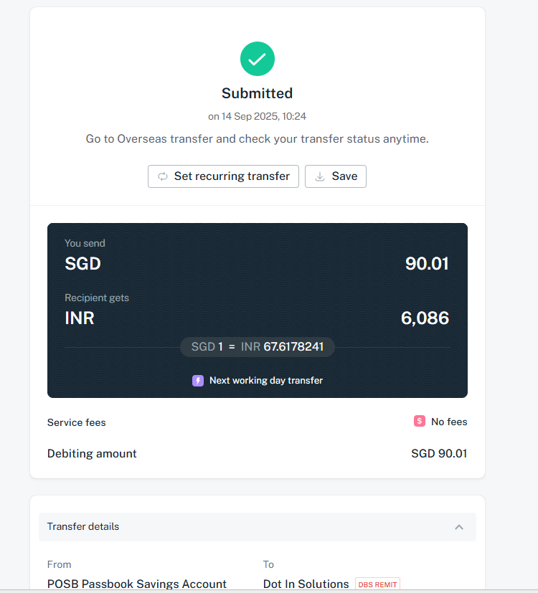Click the Next working day transfer label

point(266,381)
